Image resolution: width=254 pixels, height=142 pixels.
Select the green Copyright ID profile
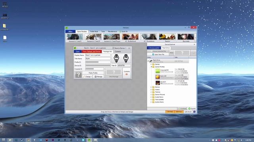click(x=172, y=71)
